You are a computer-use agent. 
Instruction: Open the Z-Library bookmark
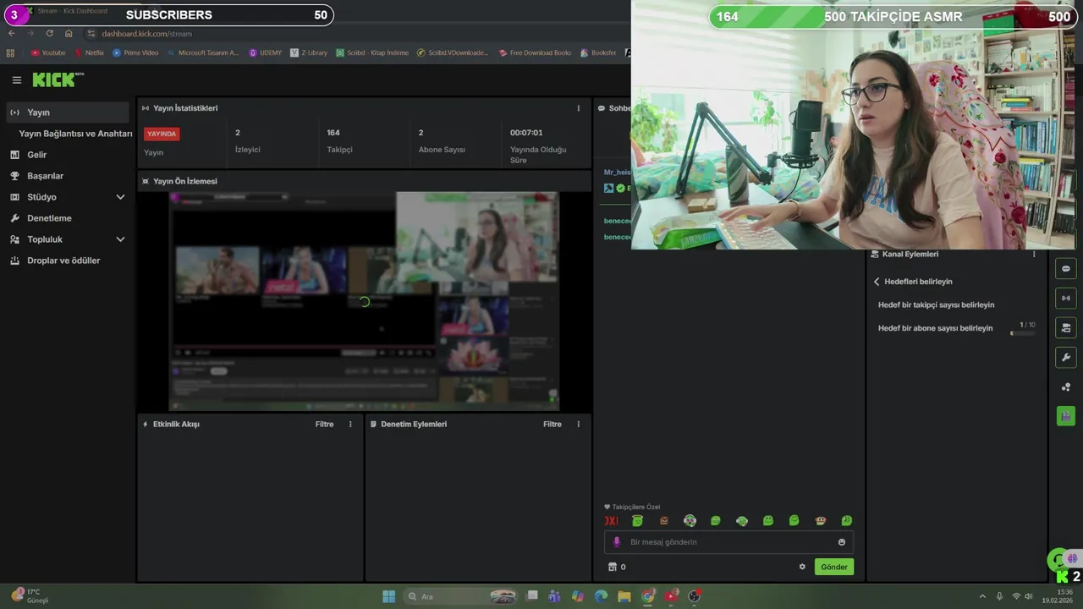(309, 52)
